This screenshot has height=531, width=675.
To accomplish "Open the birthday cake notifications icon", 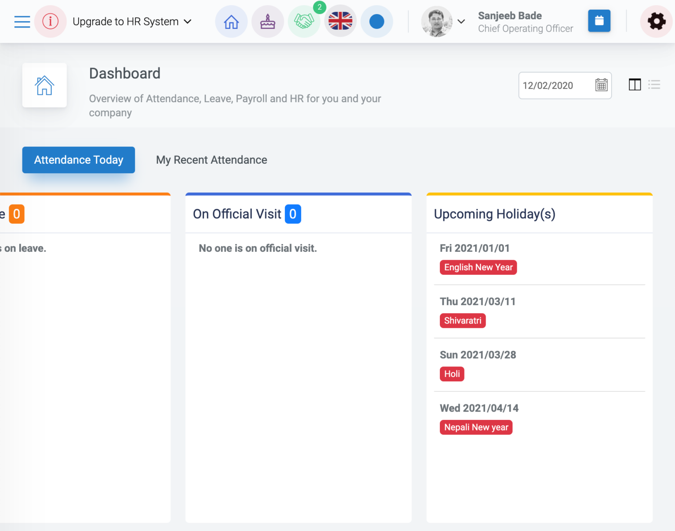I will (x=268, y=21).
